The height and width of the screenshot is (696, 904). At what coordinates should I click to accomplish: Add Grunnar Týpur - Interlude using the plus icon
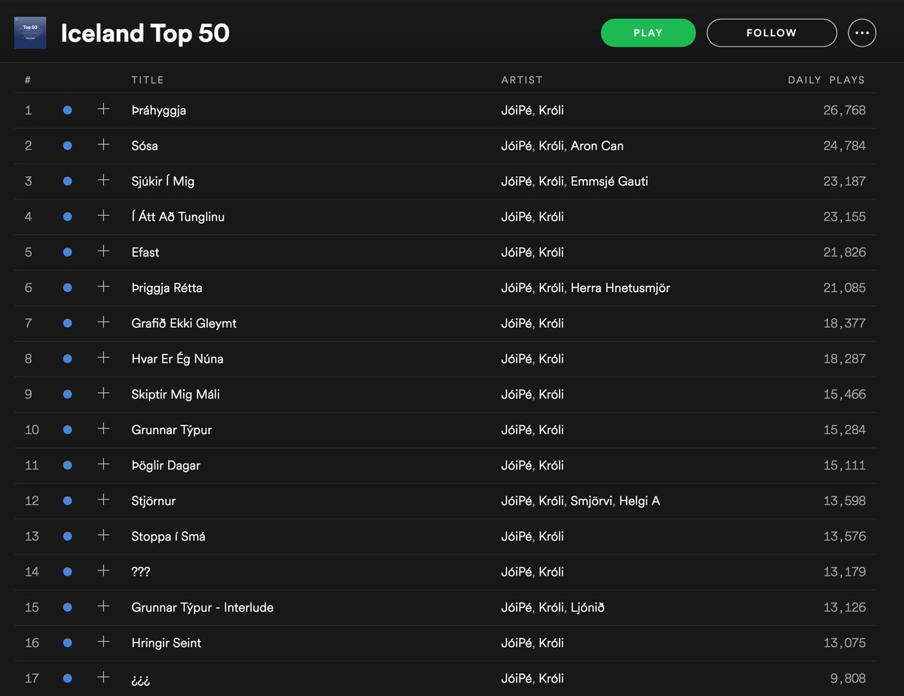[x=103, y=606]
